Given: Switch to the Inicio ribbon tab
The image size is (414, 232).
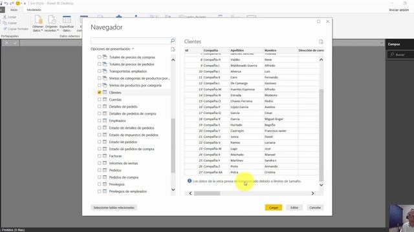Looking at the screenshot, I should click(14, 10).
